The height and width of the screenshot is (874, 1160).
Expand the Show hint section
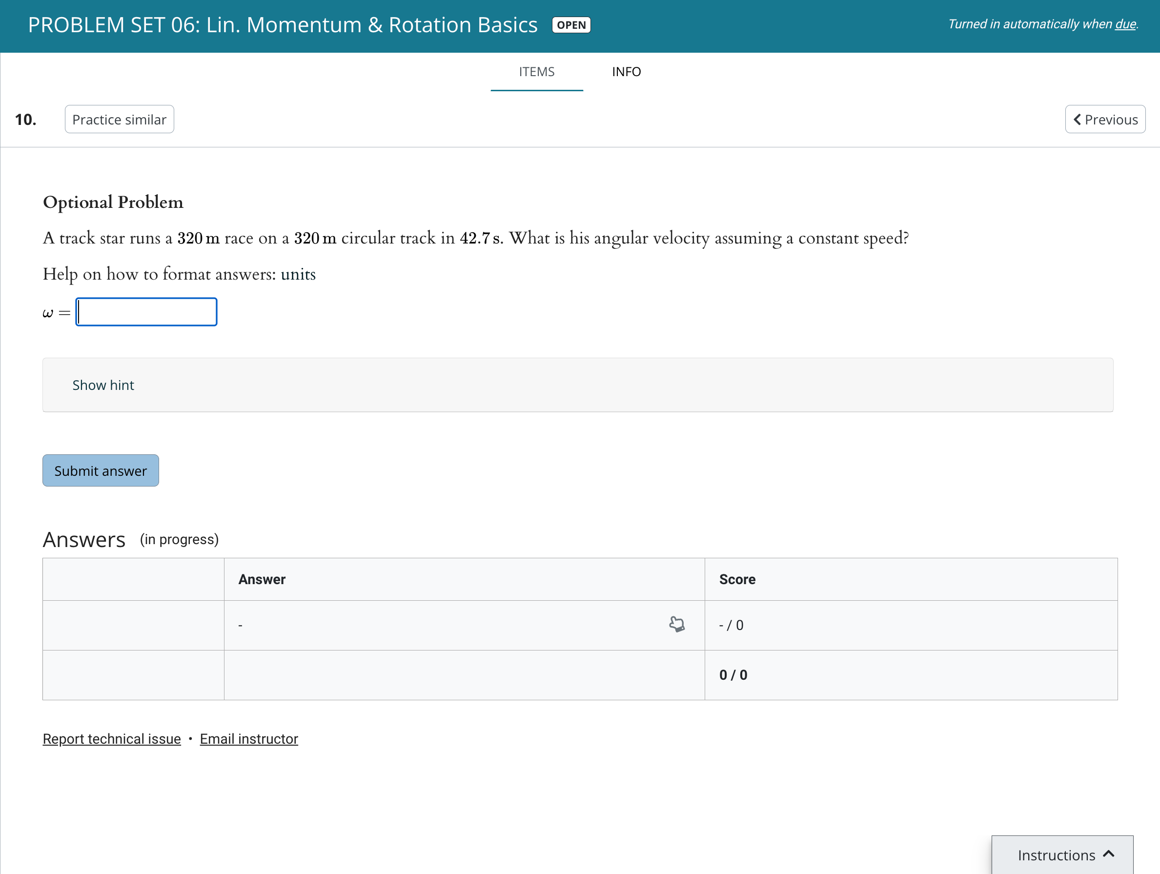[103, 385]
